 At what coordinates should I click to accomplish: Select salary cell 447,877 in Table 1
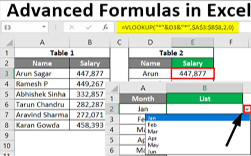90,74
